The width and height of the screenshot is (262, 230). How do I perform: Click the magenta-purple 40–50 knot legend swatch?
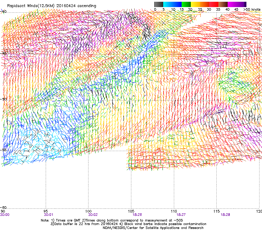(x=237, y=4)
